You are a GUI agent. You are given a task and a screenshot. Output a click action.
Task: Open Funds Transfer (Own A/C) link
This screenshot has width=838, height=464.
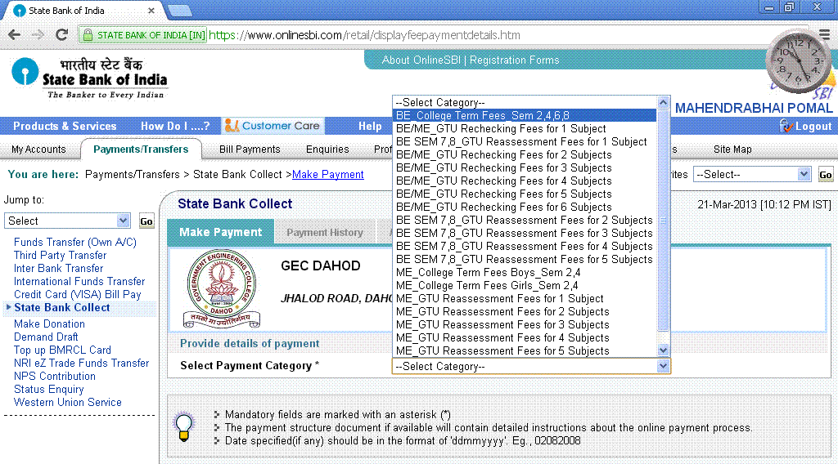click(75, 242)
